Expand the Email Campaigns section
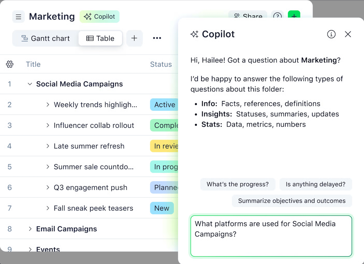 click(x=30, y=229)
